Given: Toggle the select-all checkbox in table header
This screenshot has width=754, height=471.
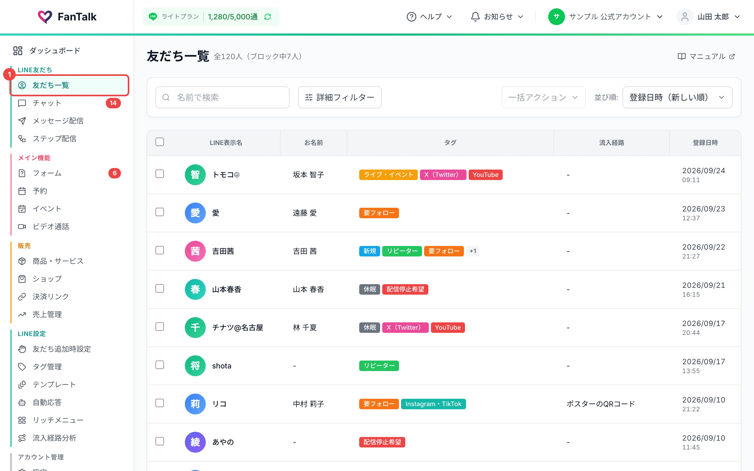Looking at the screenshot, I should click(159, 142).
